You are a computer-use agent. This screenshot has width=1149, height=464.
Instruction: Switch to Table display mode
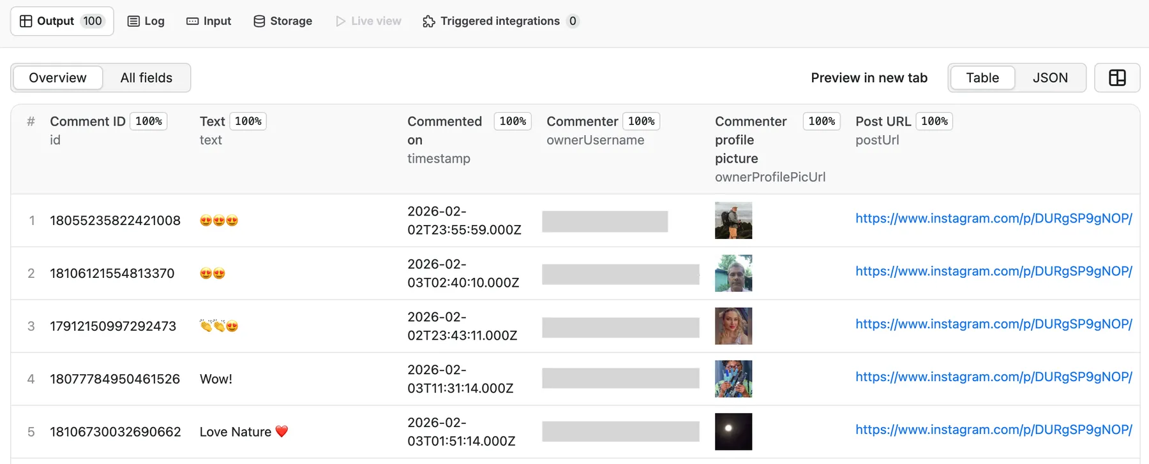982,78
